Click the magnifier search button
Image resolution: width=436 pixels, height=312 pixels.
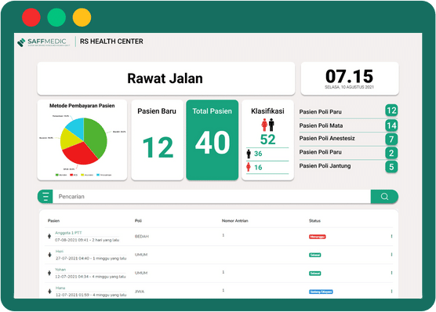[384, 197]
